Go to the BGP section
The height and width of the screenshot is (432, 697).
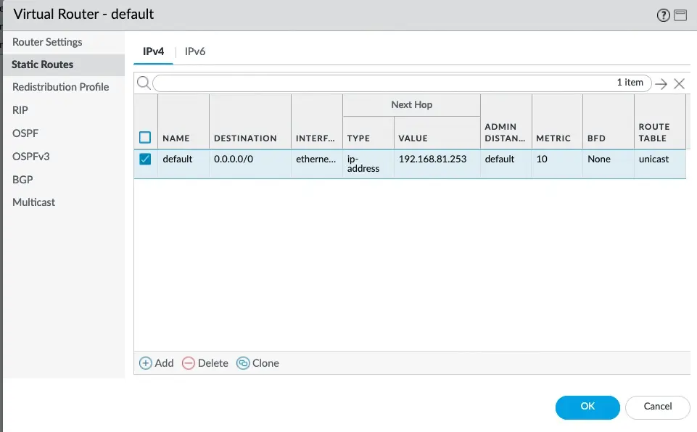[22, 179]
